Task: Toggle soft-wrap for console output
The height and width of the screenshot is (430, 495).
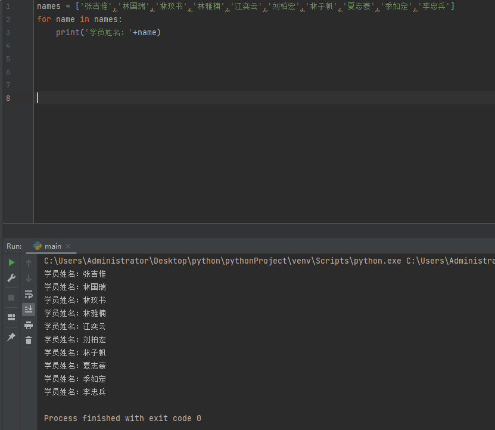Action: click(x=29, y=295)
